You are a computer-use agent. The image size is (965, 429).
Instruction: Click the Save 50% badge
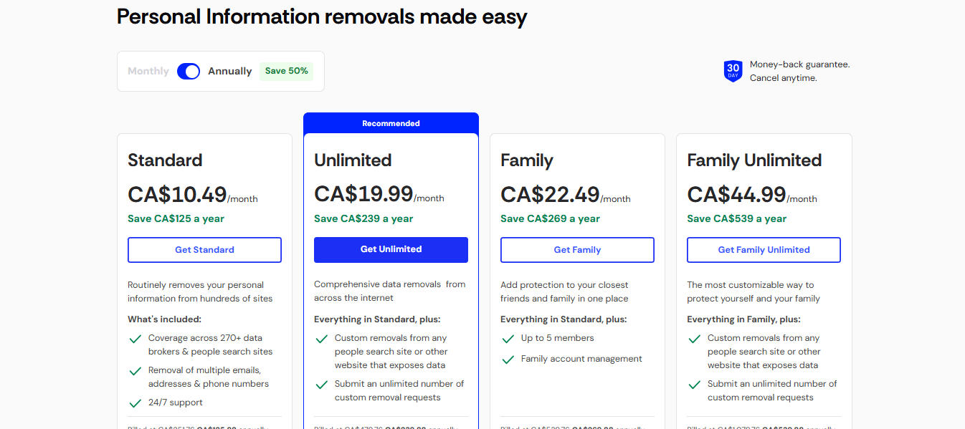[287, 71]
